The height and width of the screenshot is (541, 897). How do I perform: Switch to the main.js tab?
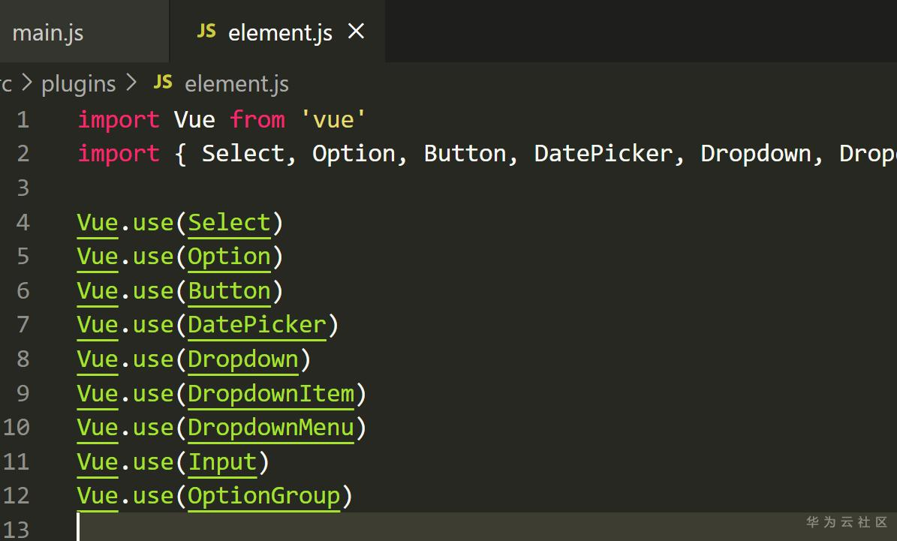point(48,33)
